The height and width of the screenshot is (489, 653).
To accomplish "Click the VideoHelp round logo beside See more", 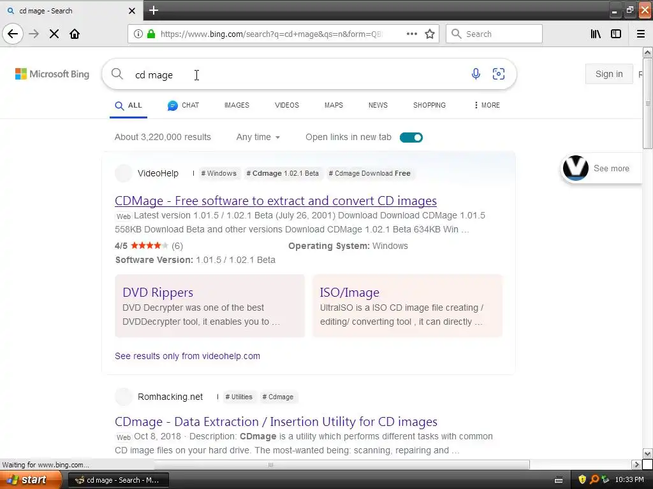I will [x=576, y=168].
